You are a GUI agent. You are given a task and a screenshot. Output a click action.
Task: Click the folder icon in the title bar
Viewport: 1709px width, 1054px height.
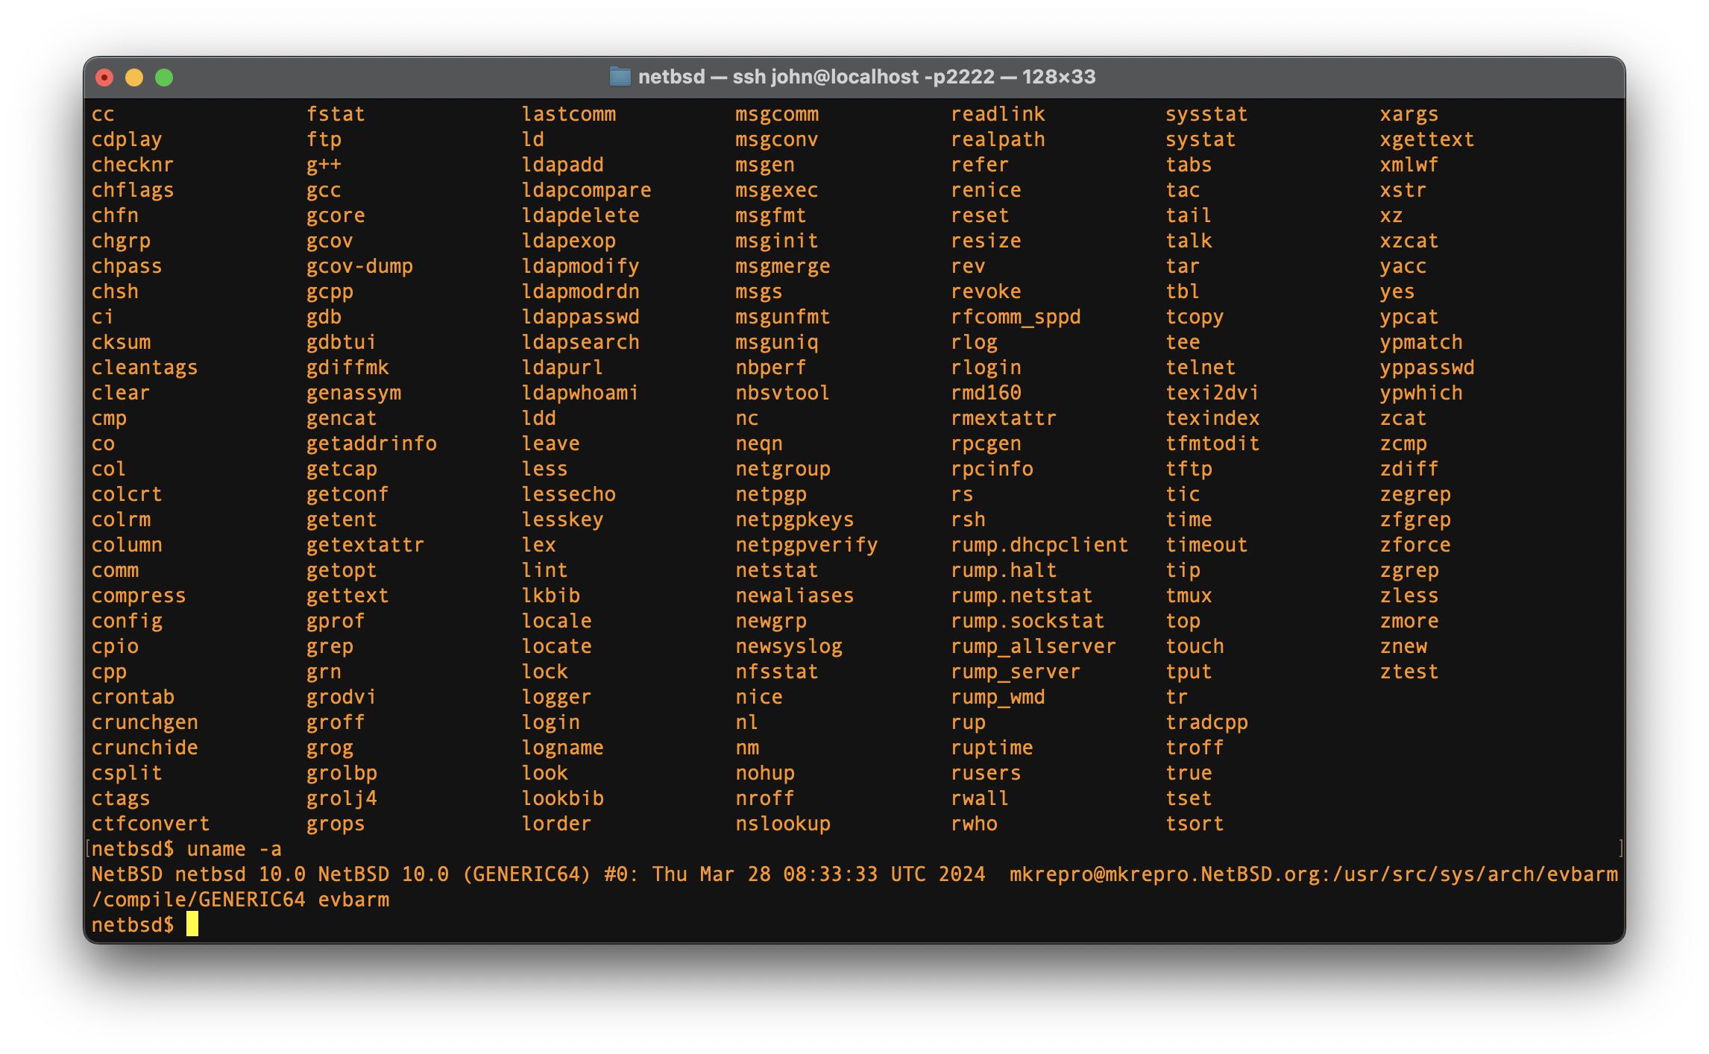pyautogui.click(x=620, y=77)
